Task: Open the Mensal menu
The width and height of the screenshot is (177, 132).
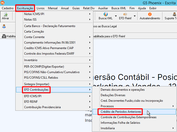Action: [53, 8]
